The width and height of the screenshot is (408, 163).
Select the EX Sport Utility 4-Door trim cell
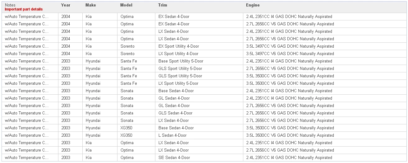pyautogui.click(x=179, y=46)
